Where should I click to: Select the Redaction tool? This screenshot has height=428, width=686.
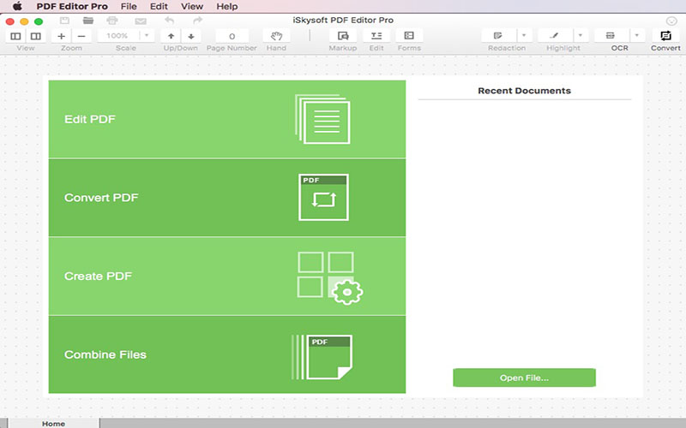click(x=498, y=35)
